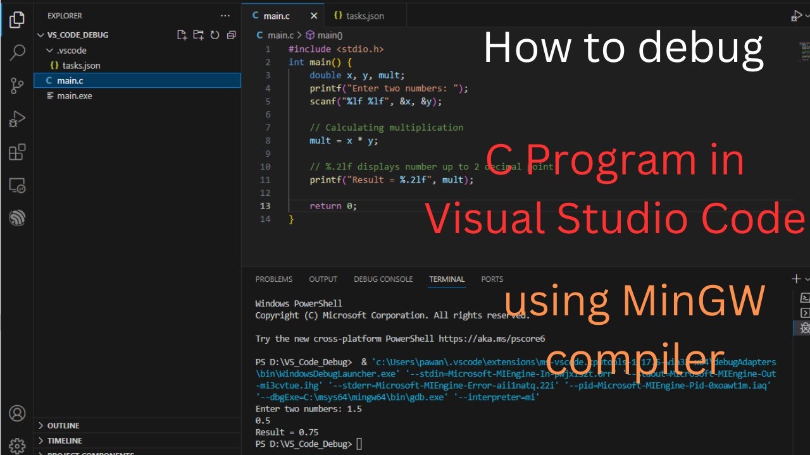Select the second terminal instance icon
Screen dimensions: 810x455
click(805, 313)
